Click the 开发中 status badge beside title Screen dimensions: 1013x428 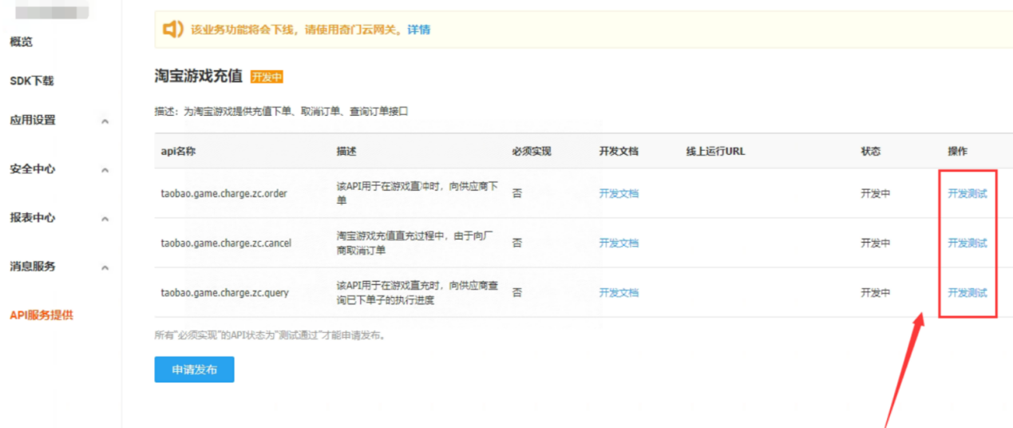coord(267,77)
